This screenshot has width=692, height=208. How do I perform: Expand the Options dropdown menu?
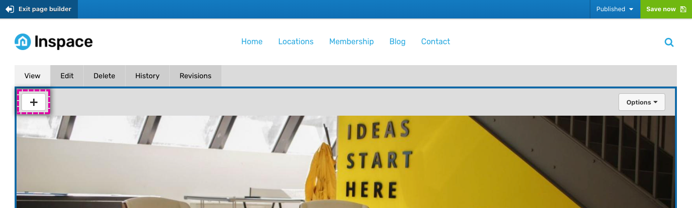[x=642, y=102]
